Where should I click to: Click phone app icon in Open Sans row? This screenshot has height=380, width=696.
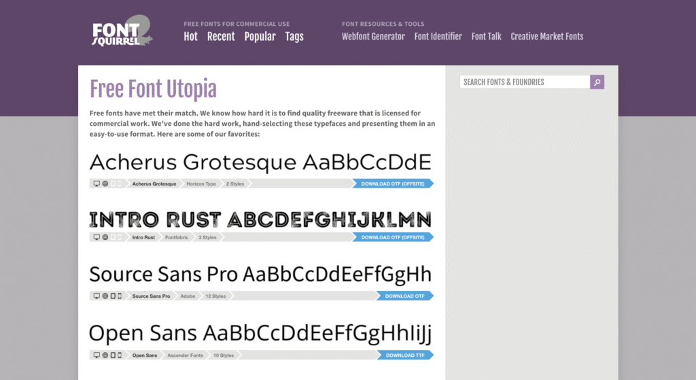[120, 355]
